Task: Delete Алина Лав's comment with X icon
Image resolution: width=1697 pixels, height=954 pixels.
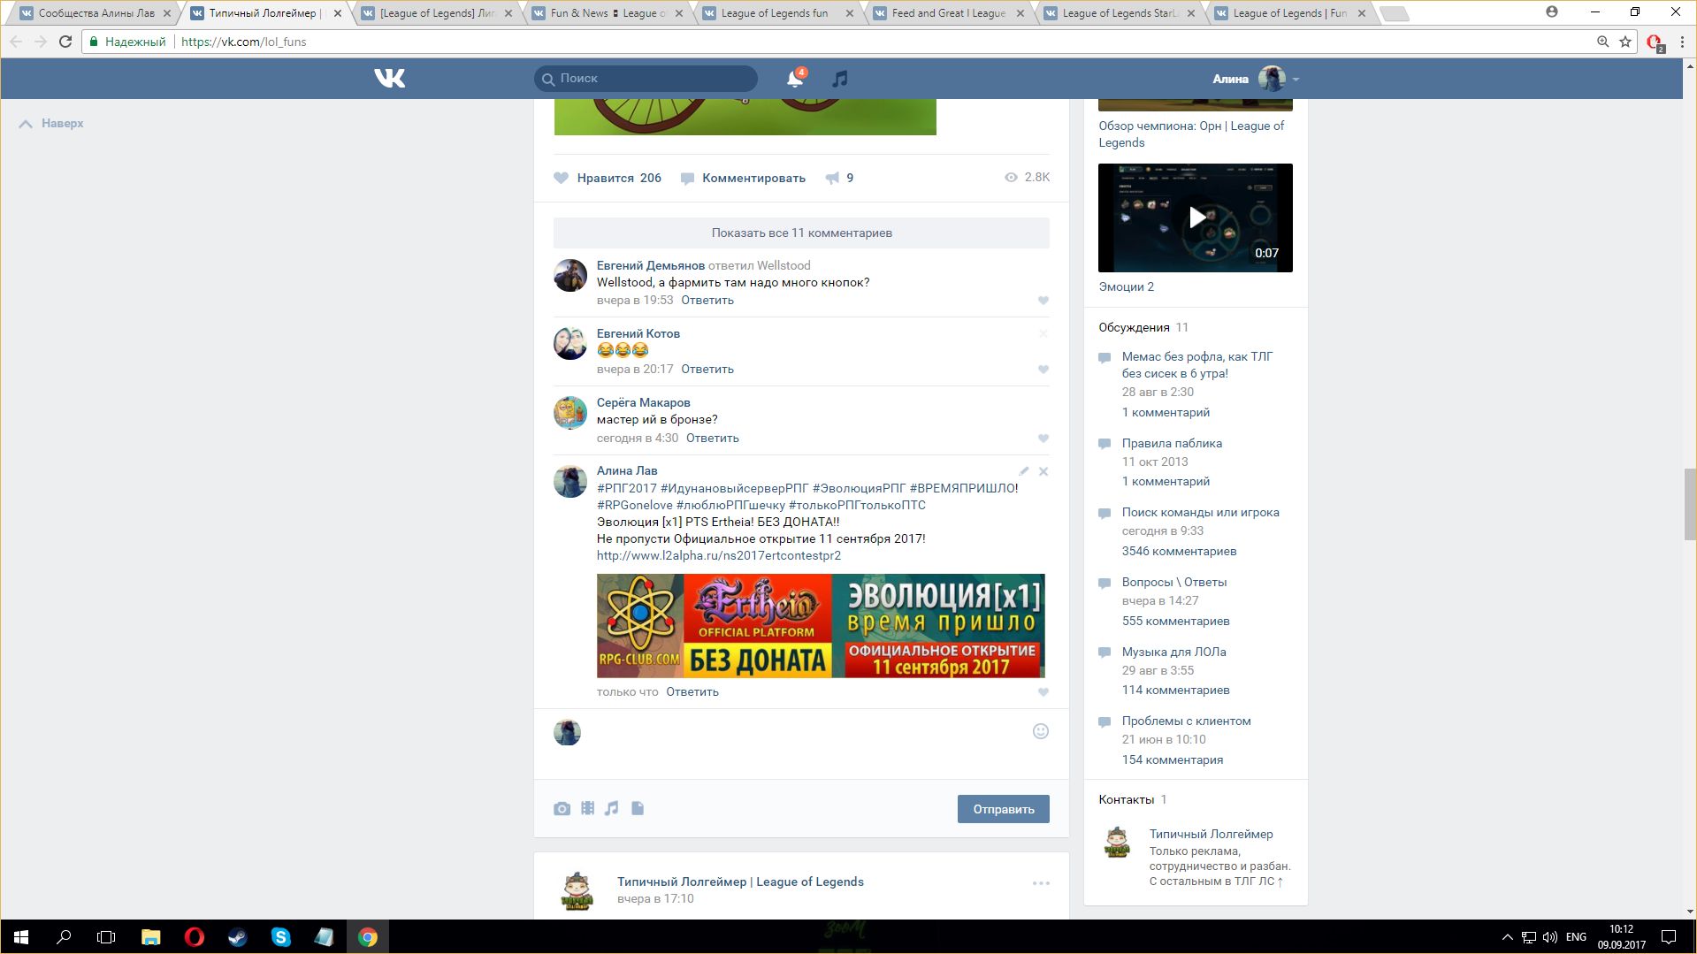Action: click(1043, 471)
